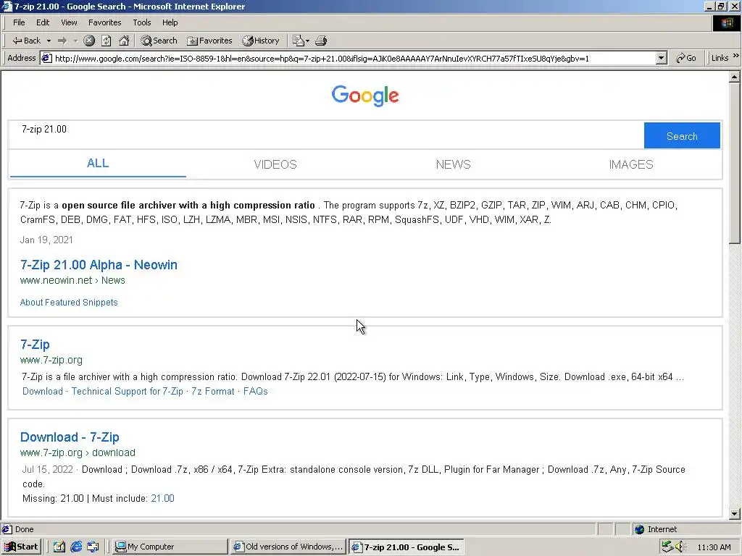
Task: Click the scrollbar up arrow
Action: [x=735, y=77]
